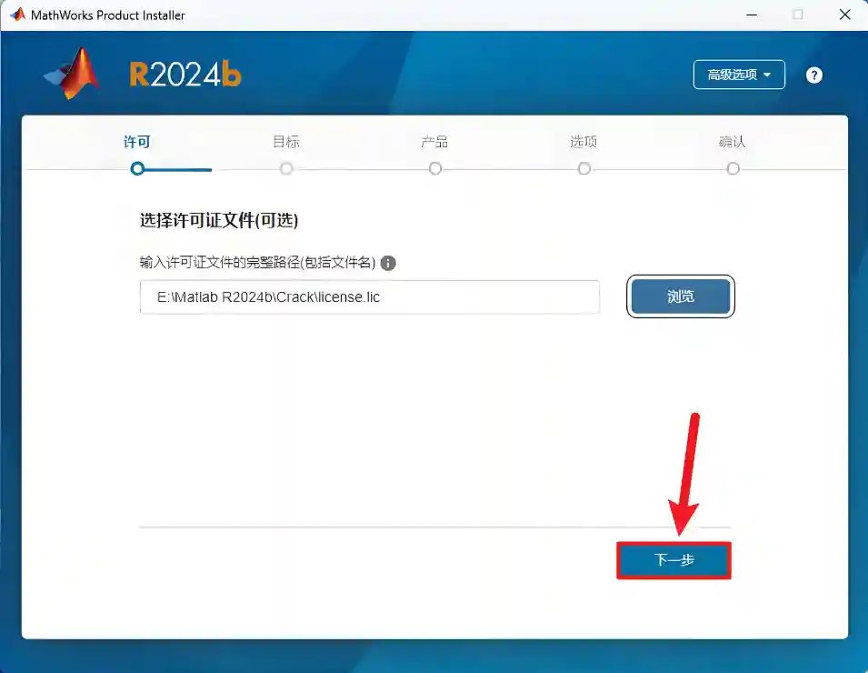
Task: Click the 确认 step circle indicator
Action: point(733,168)
